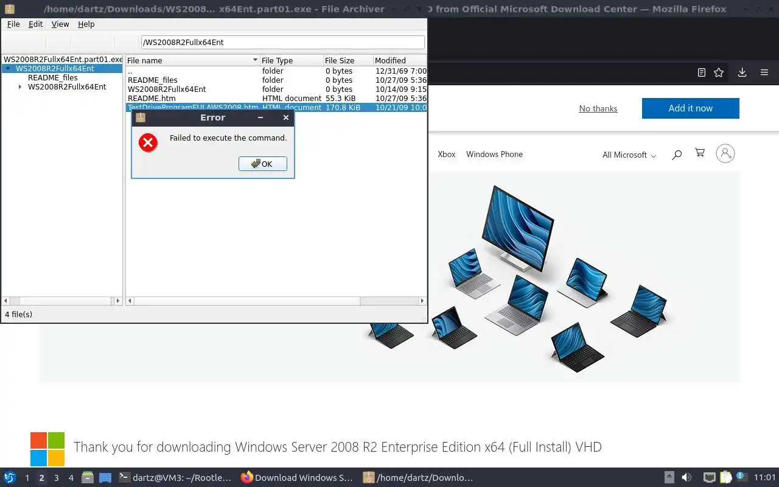Open the Xbox link on Microsoft page
Screen dimensions: 779x487
coord(447,155)
